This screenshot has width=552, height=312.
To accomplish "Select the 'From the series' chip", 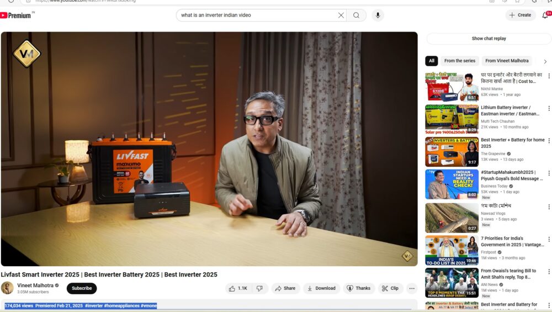I will [x=459, y=61].
